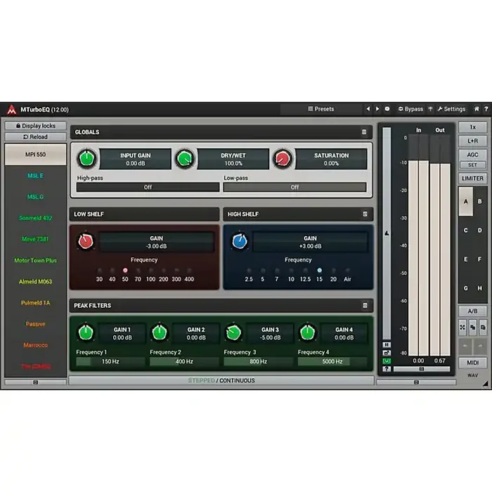Click the MeldaProduction logo icon

(12, 110)
